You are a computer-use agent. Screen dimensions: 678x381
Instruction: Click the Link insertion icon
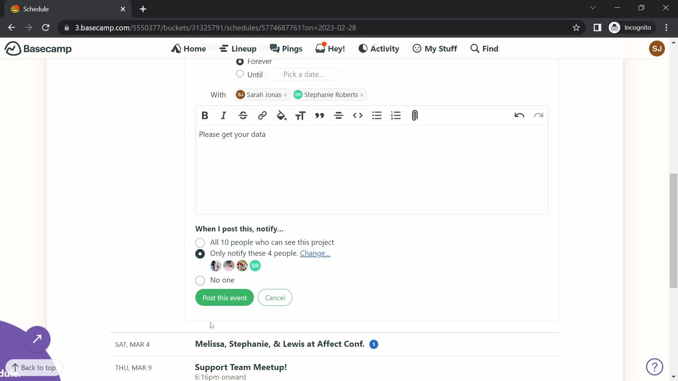(x=262, y=115)
